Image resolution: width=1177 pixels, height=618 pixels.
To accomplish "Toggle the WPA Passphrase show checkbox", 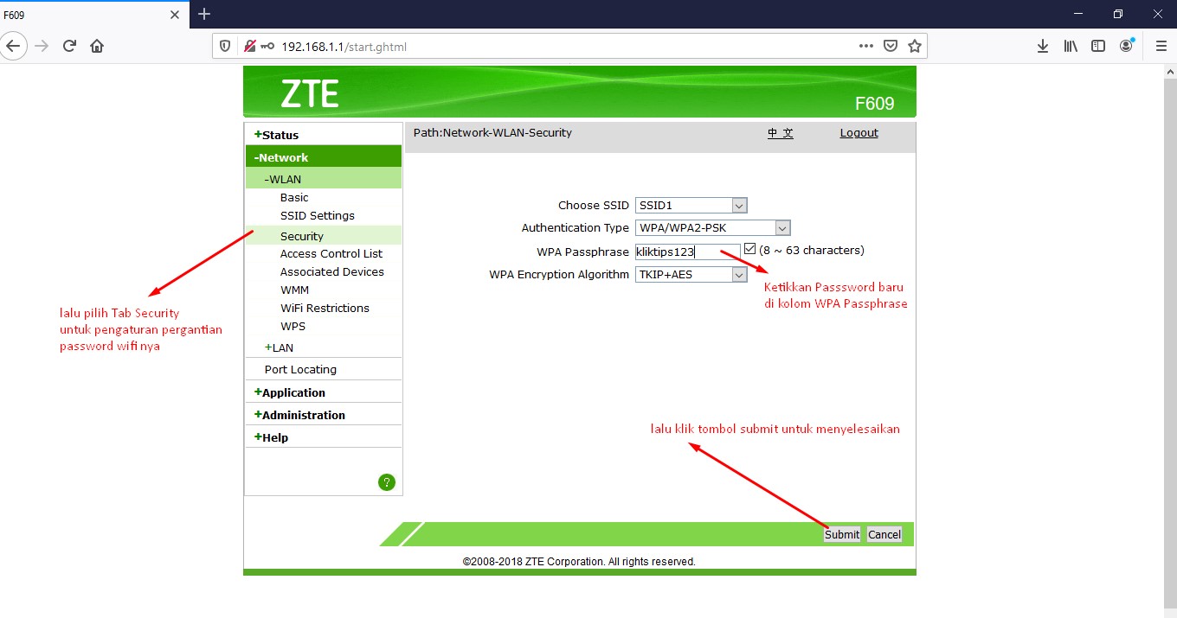I will click(749, 249).
